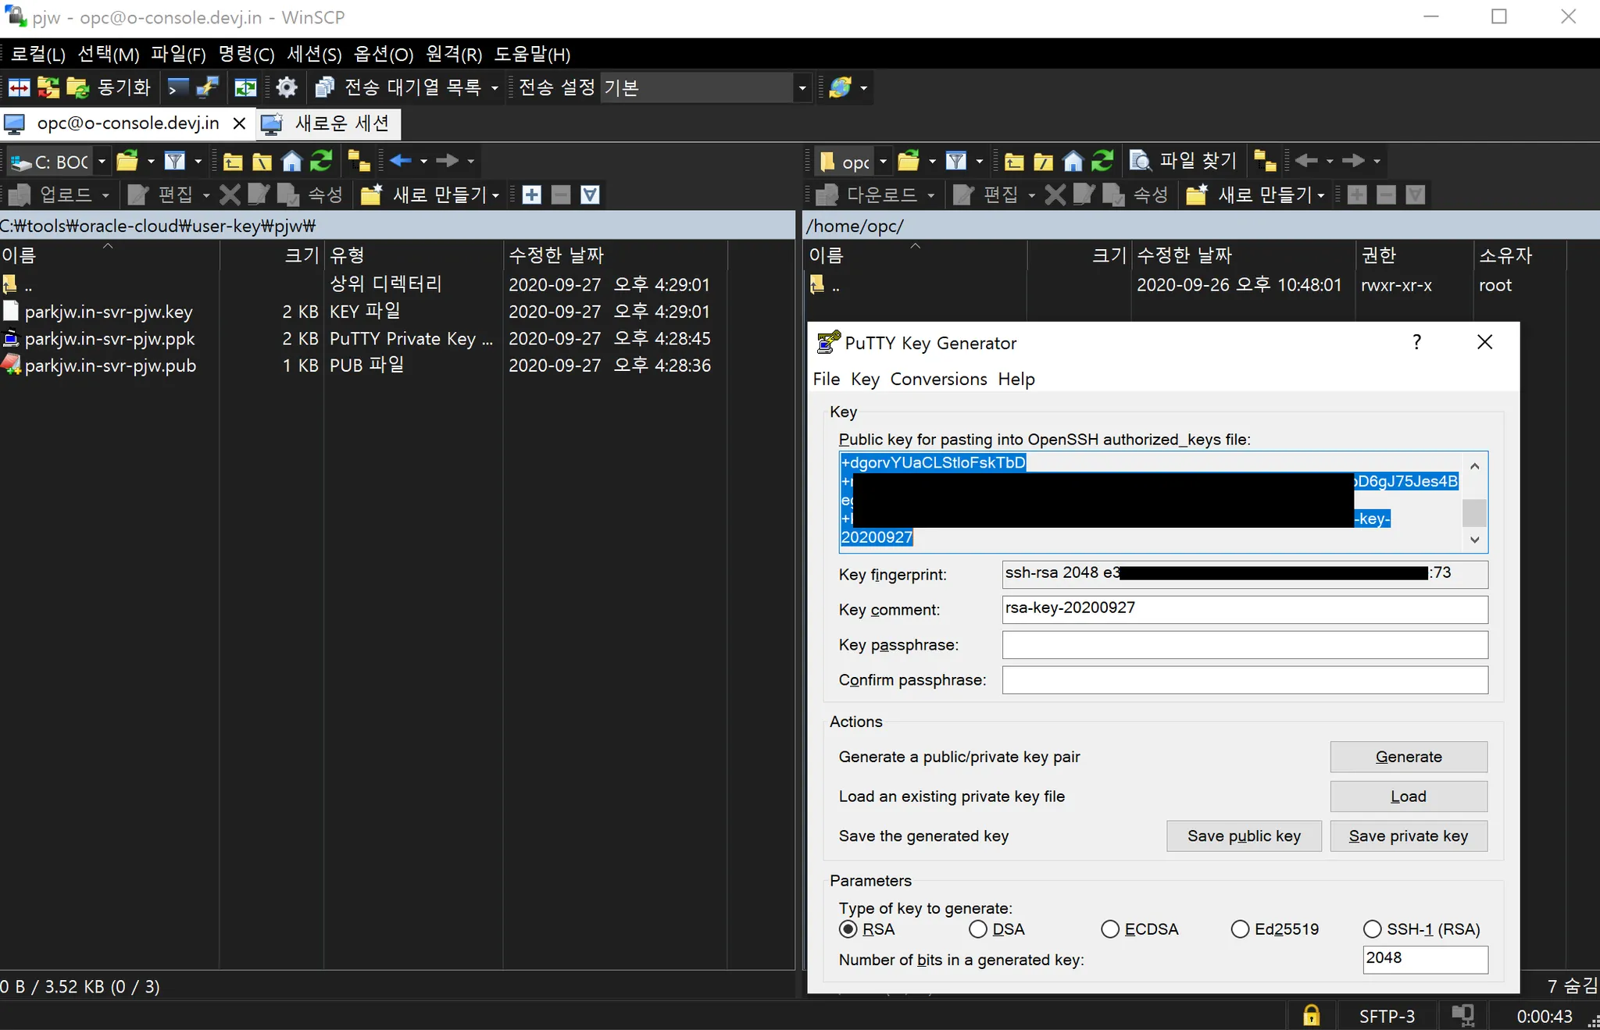Go to the remote home directory icon

(1073, 162)
